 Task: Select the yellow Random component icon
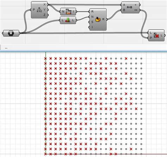[x=98, y=19]
